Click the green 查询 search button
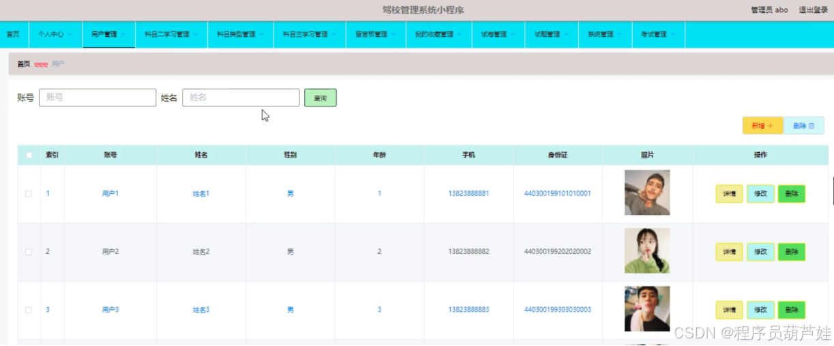834x346 pixels. point(320,98)
